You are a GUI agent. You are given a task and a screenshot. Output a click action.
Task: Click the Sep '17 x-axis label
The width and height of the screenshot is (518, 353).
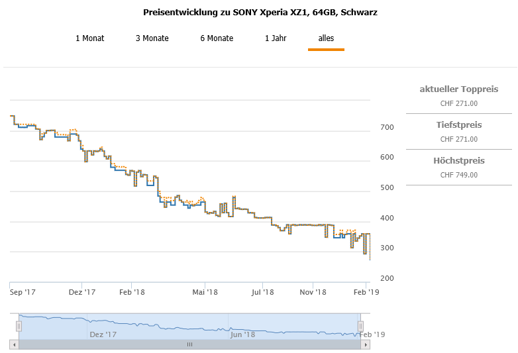coord(23,291)
